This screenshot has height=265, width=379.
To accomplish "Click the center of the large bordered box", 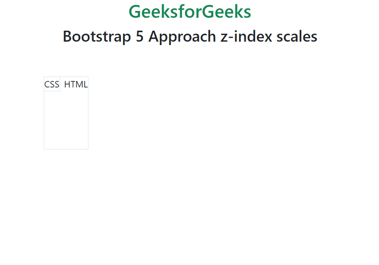I will (66, 113).
